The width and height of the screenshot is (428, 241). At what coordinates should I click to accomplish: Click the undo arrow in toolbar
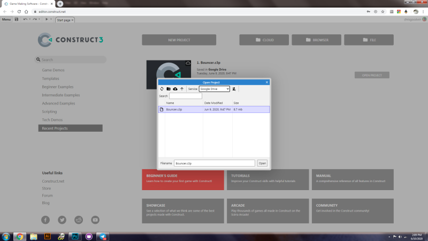[x=25, y=19]
